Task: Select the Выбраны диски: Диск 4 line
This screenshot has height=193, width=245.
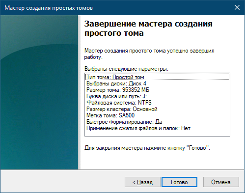Action: [157, 83]
